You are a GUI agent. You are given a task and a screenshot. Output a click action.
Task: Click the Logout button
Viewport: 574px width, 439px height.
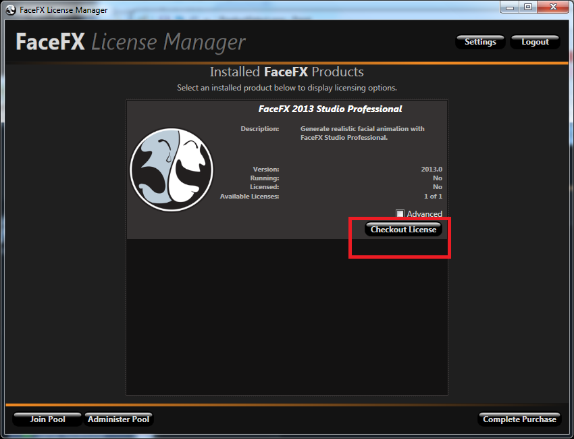(535, 42)
